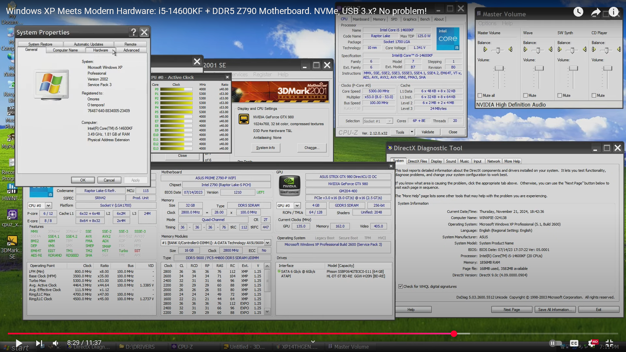The width and height of the screenshot is (626, 352).
Task: Open Graphics tab in CPU-Z
Action: click(410, 19)
